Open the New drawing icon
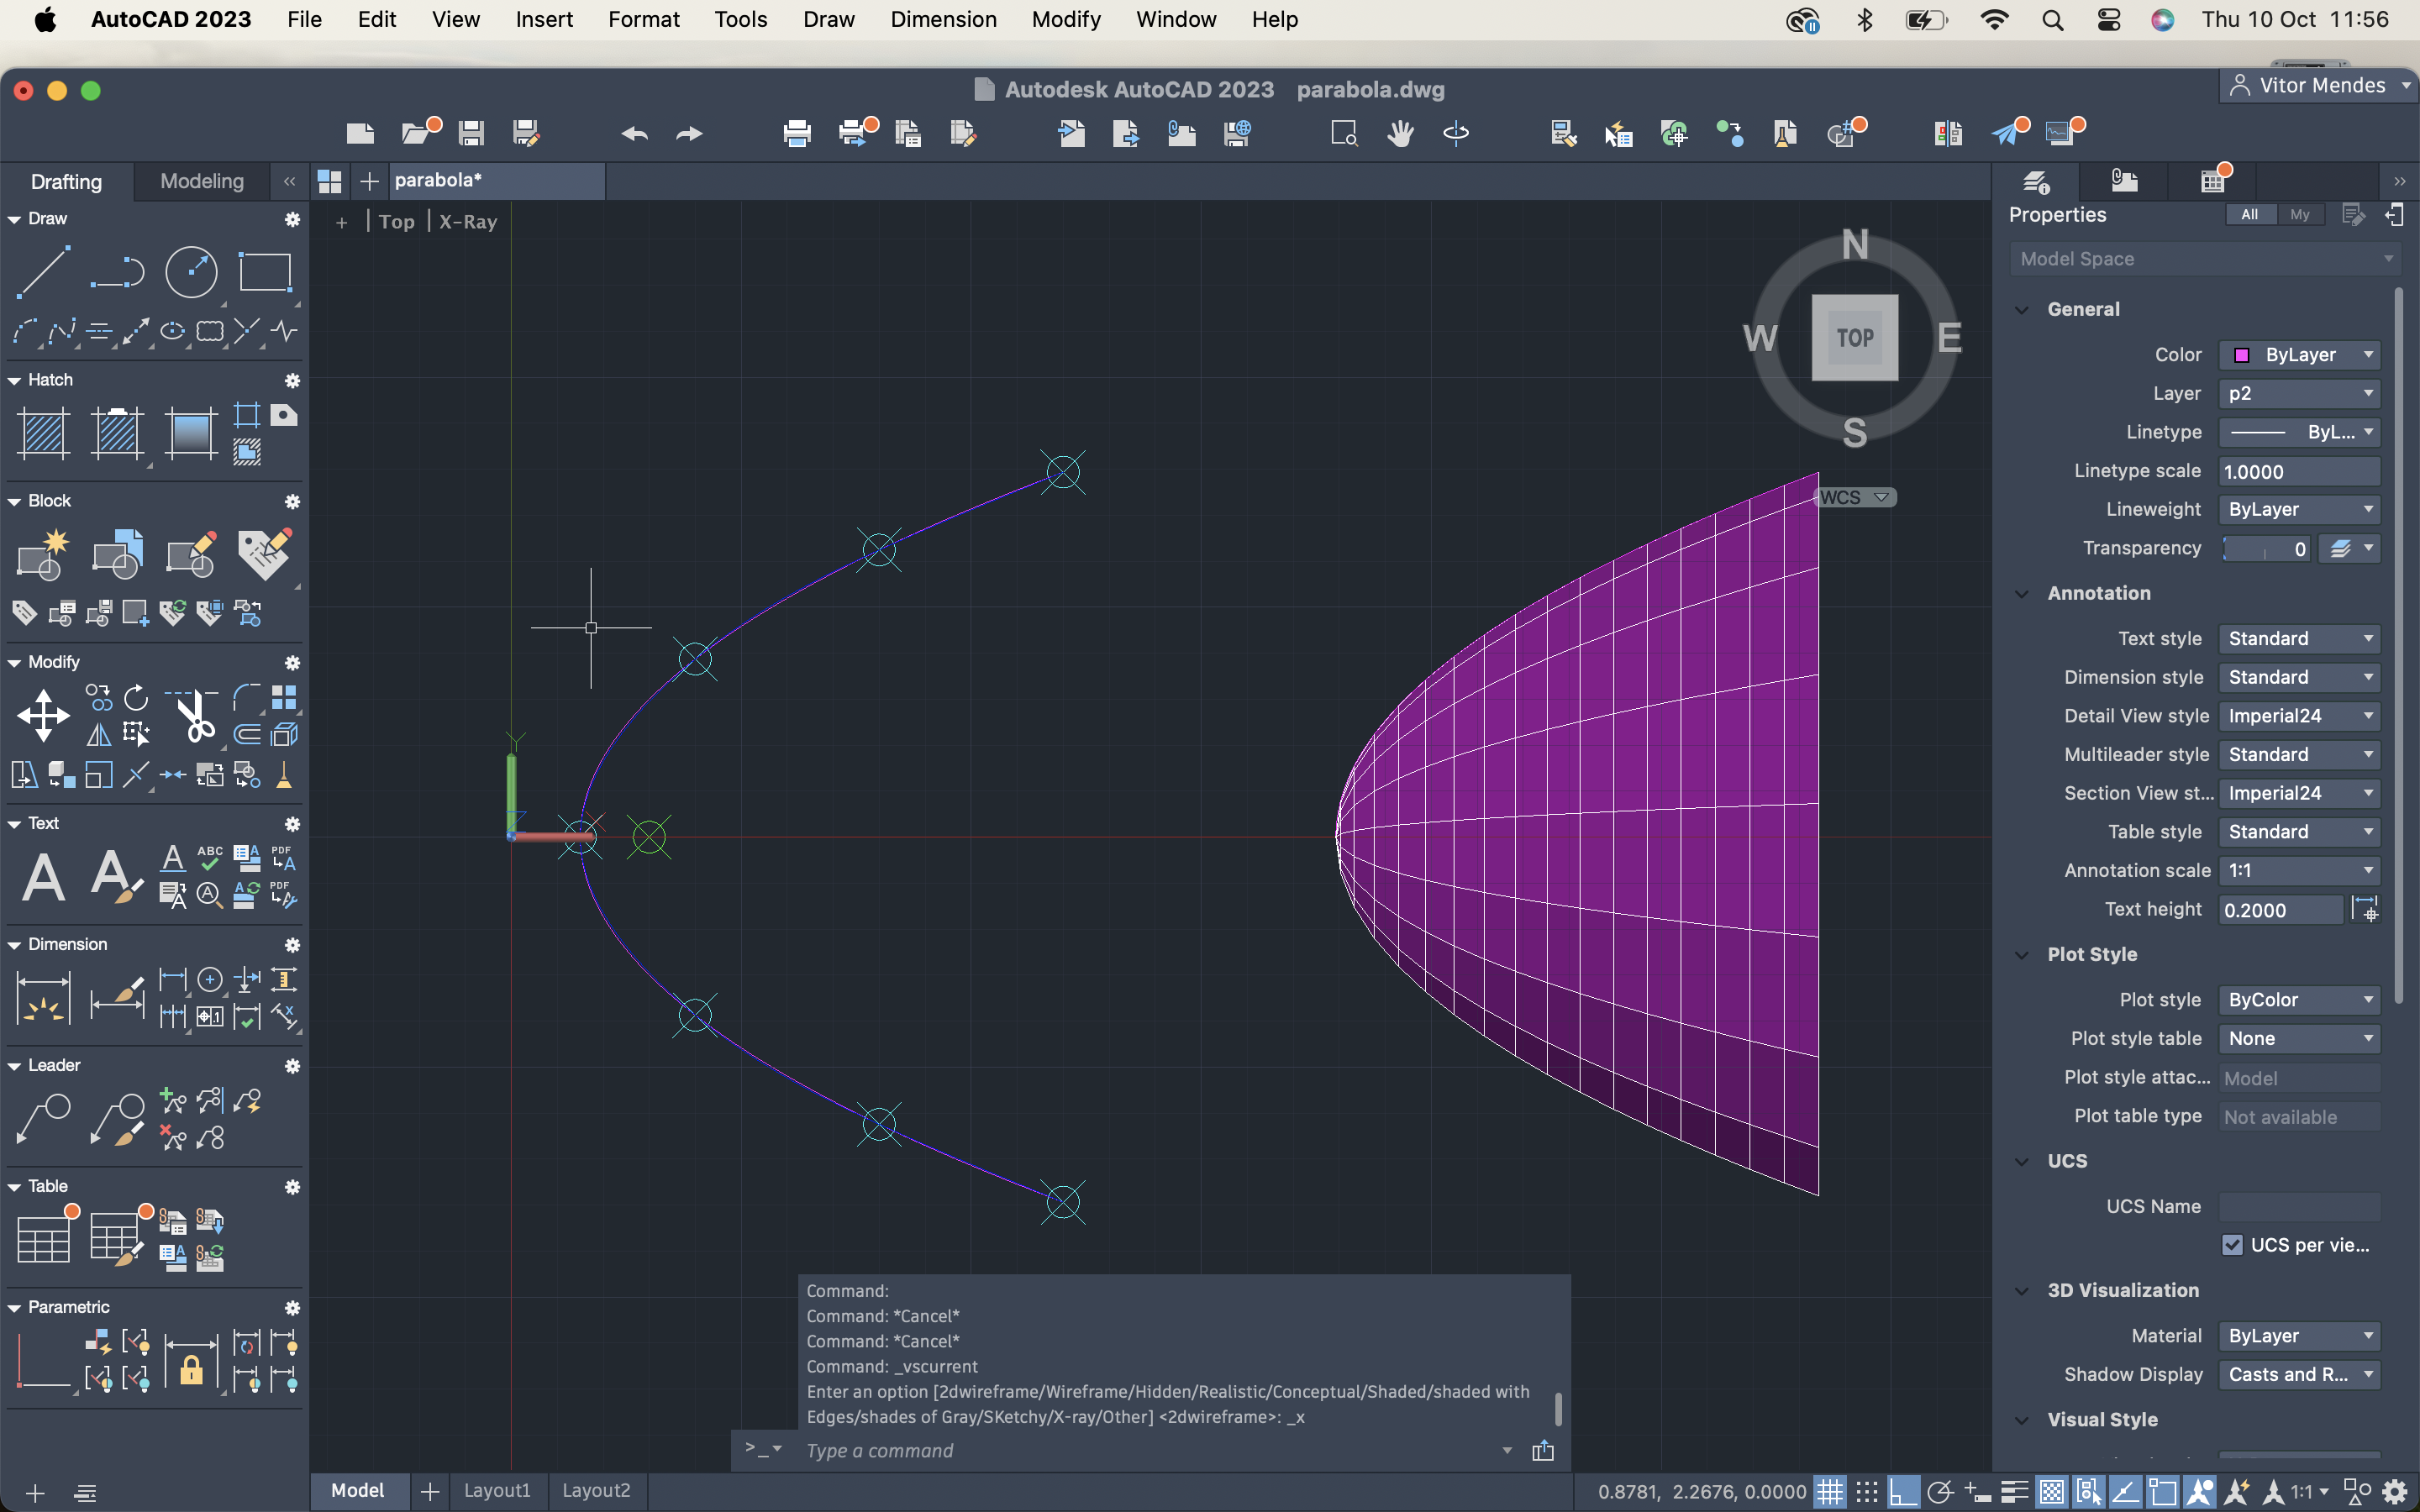Screen dimensions: 2420x1512 (x=360, y=133)
